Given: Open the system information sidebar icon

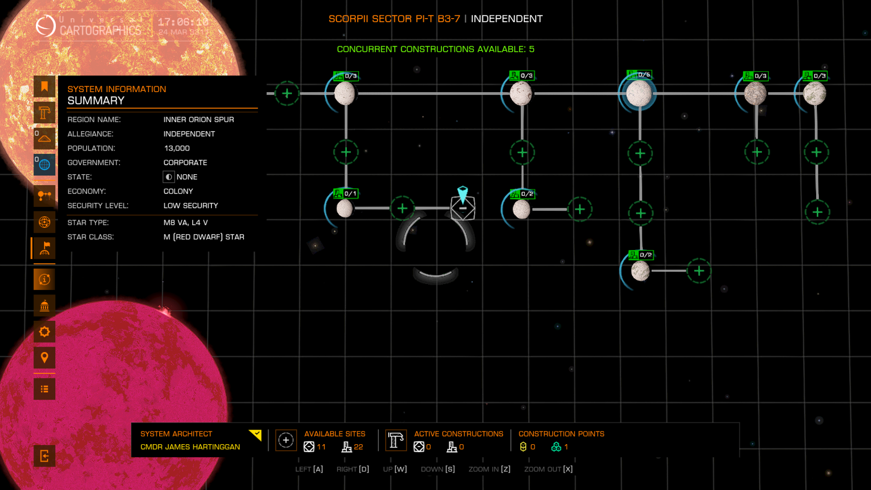Looking at the screenshot, I should tap(44, 279).
